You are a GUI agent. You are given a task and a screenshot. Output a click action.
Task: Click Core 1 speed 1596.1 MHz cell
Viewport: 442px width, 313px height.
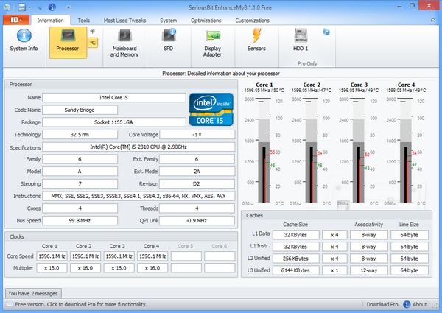coord(52,256)
